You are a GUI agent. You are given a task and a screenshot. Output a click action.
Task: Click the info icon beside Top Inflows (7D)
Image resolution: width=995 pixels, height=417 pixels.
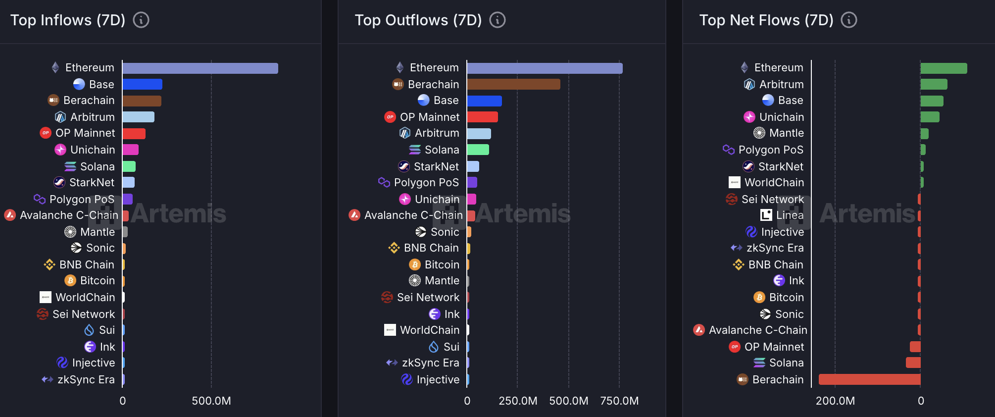tap(141, 20)
